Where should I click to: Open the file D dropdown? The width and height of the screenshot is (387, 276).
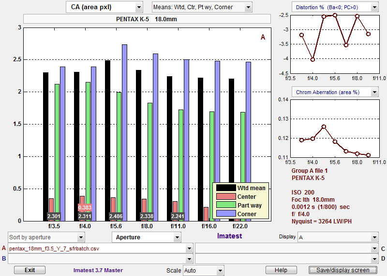286,259
